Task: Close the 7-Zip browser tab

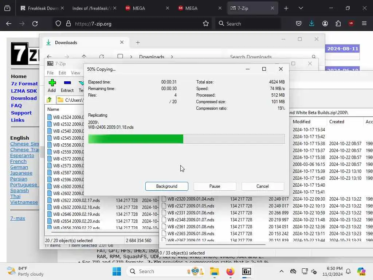Action: tap(272, 8)
